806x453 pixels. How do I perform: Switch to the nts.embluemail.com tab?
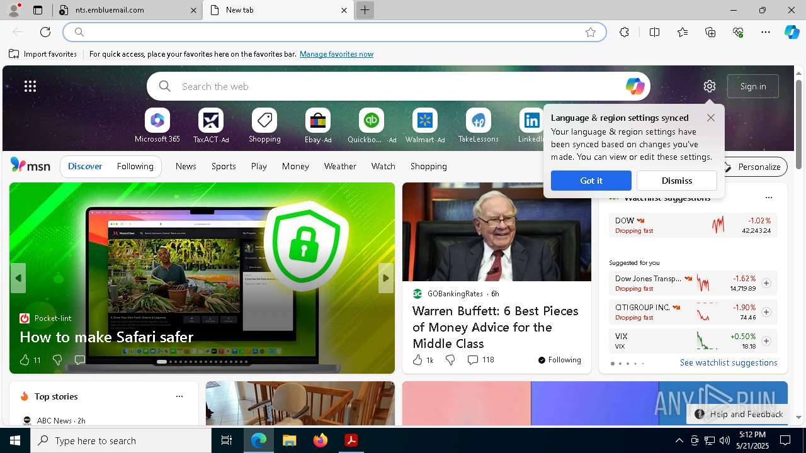point(128,10)
